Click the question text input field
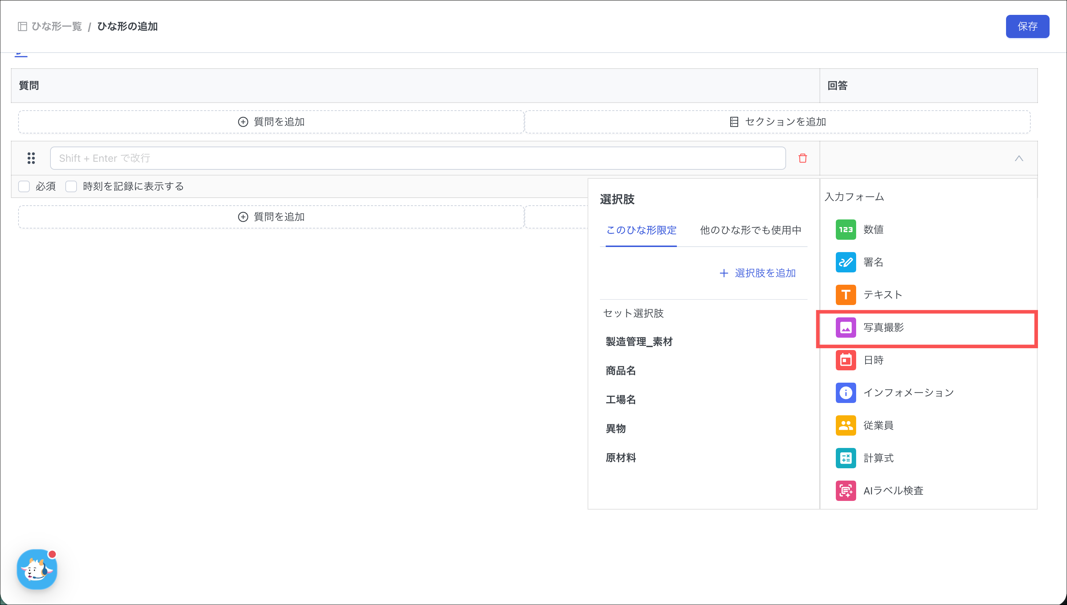The width and height of the screenshot is (1067, 605). click(417, 158)
